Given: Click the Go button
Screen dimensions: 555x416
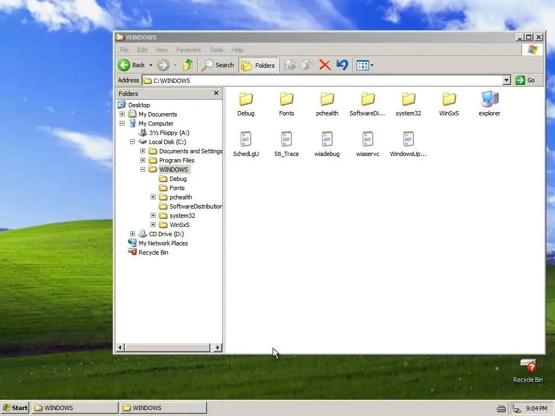Looking at the screenshot, I should click(x=526, y=80).
